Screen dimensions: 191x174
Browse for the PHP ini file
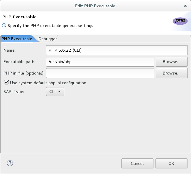[x=172, y=73]
